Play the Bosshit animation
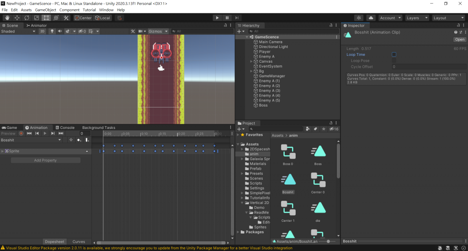 tap(45, 134)
